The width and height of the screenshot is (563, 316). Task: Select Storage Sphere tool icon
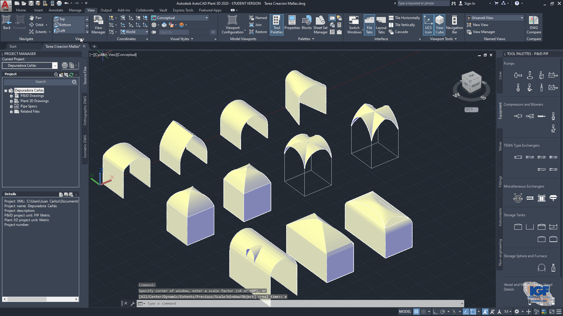[541, 268]
